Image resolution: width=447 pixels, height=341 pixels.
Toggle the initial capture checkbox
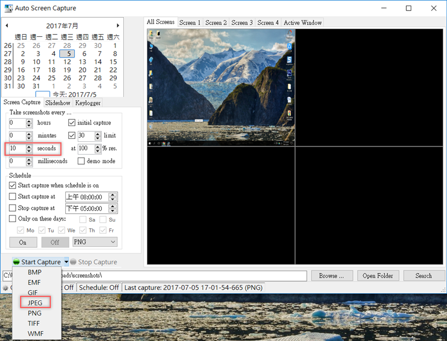pos(72,123)
